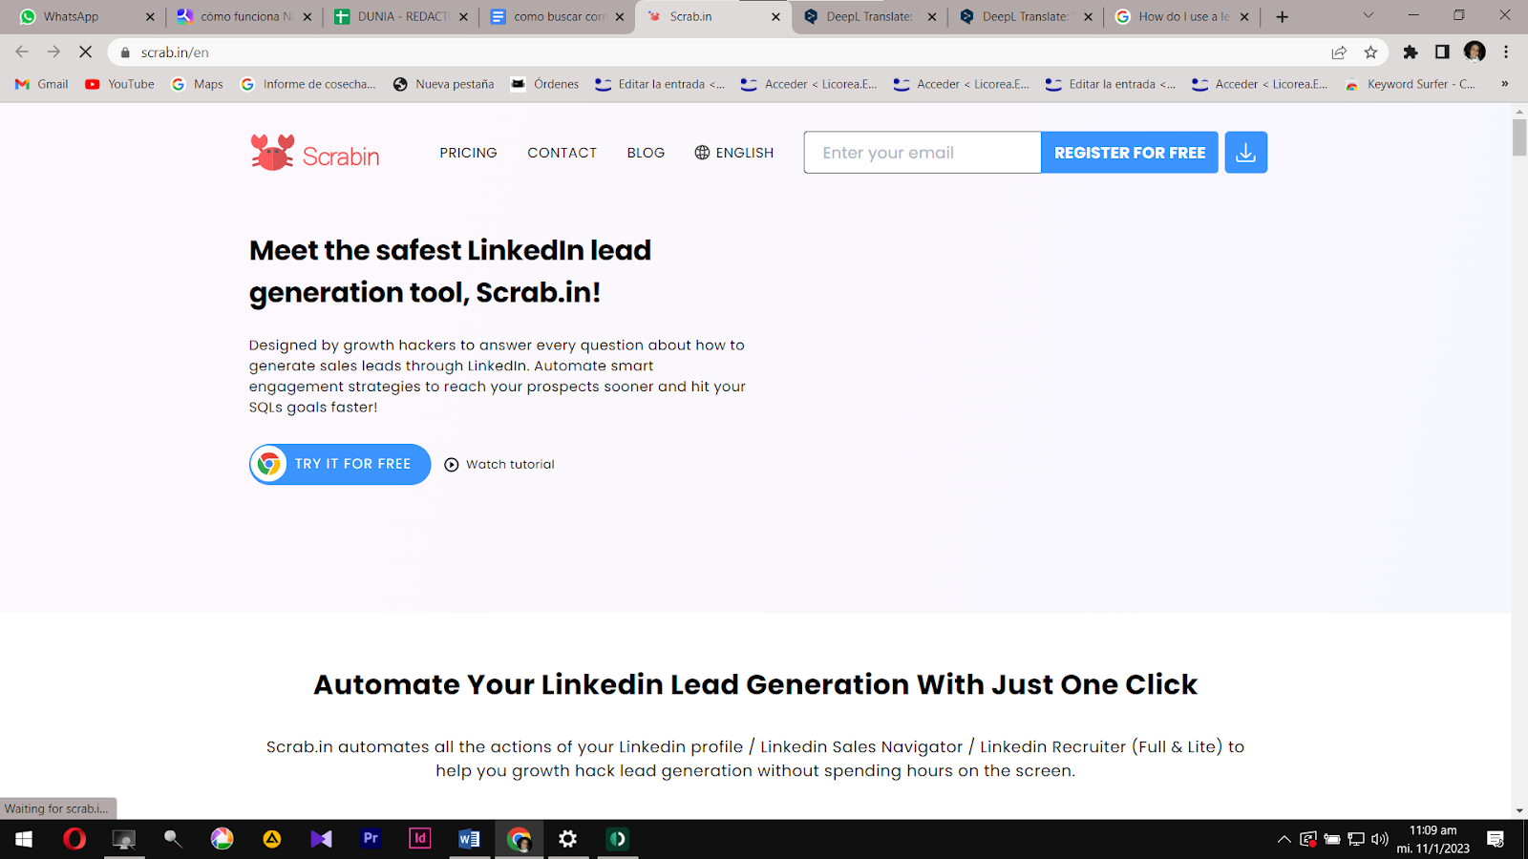The height and width of the screenshot is (859, 1528).
Task: Click the volume icon in system tray
Action: point(1379,839)
